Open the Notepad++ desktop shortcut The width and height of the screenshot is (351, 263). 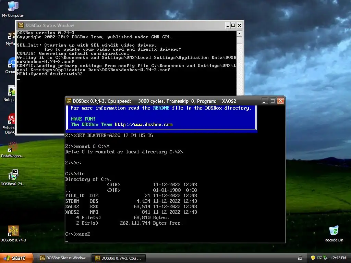[x=10, y=93]
